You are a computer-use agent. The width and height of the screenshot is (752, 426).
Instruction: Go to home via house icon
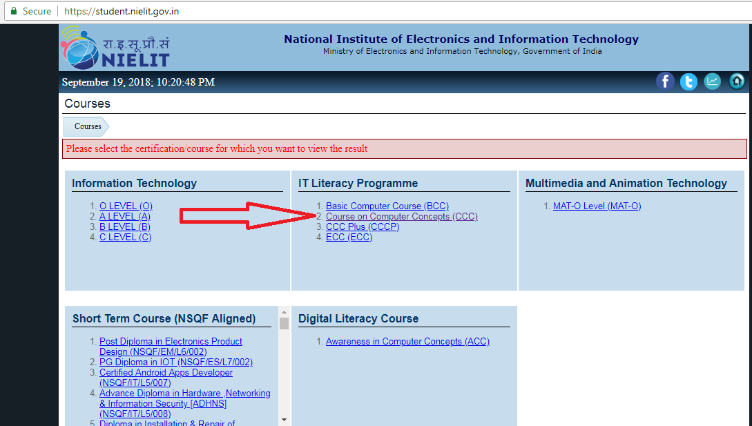click(737, 81)
